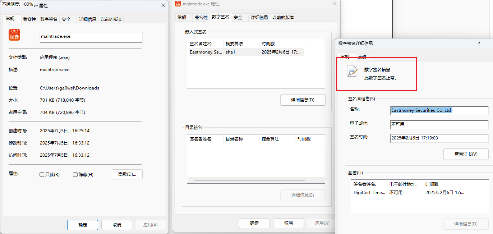Open 详细信息 tab in middle properties window
This screenshot has height=234, width=493.
point(259,17)
